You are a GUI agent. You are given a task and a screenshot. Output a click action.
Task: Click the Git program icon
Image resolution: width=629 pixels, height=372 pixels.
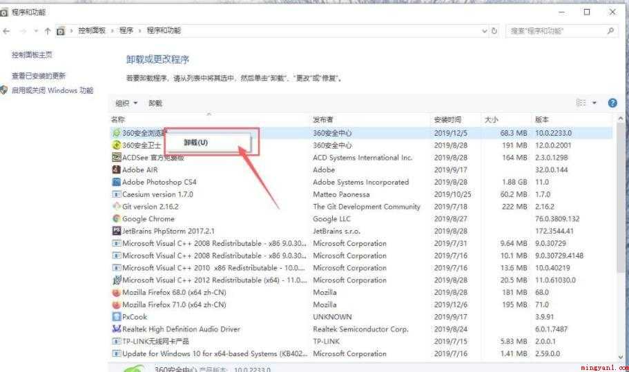pyautogui.click(x=116, y=207)
